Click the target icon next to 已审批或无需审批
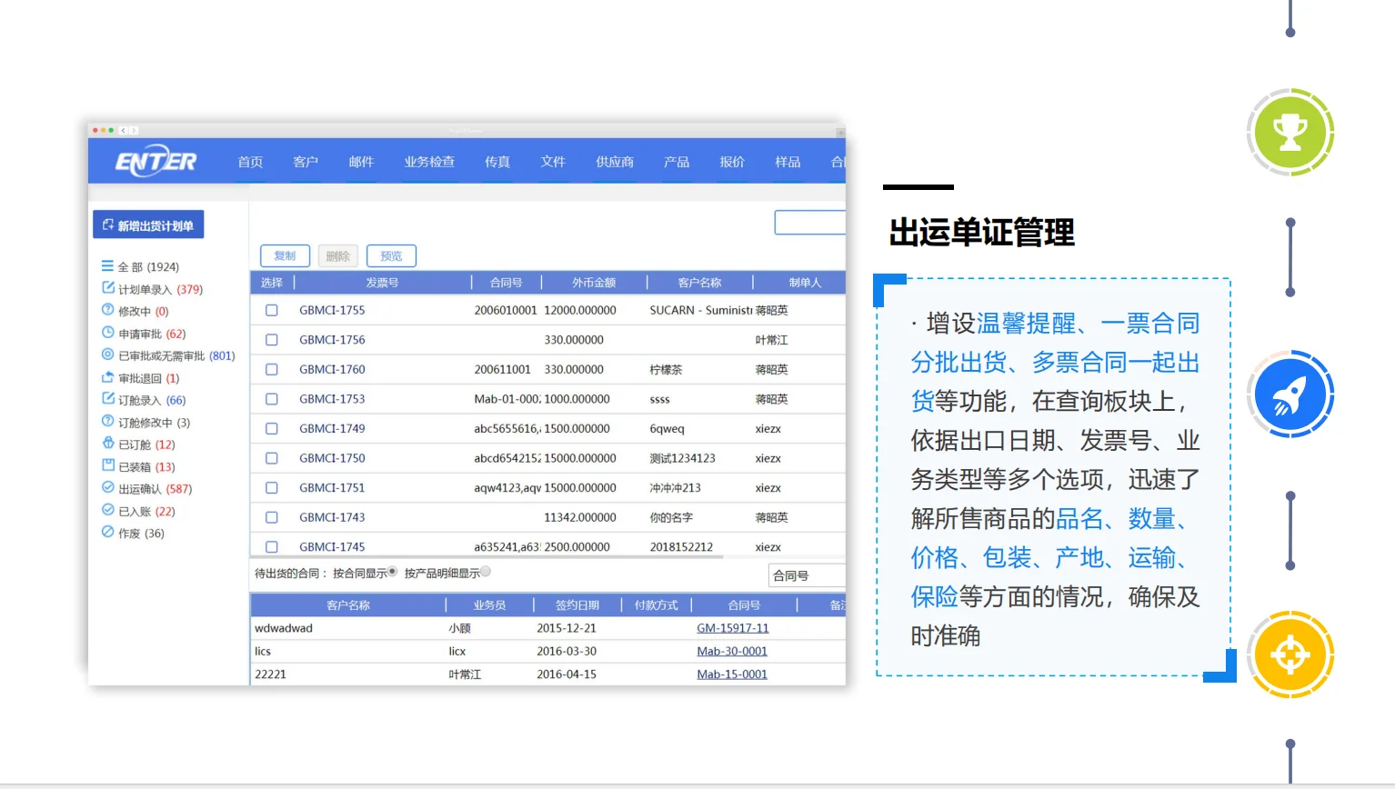Screen dimensions: 1395x789 (109, 355)
